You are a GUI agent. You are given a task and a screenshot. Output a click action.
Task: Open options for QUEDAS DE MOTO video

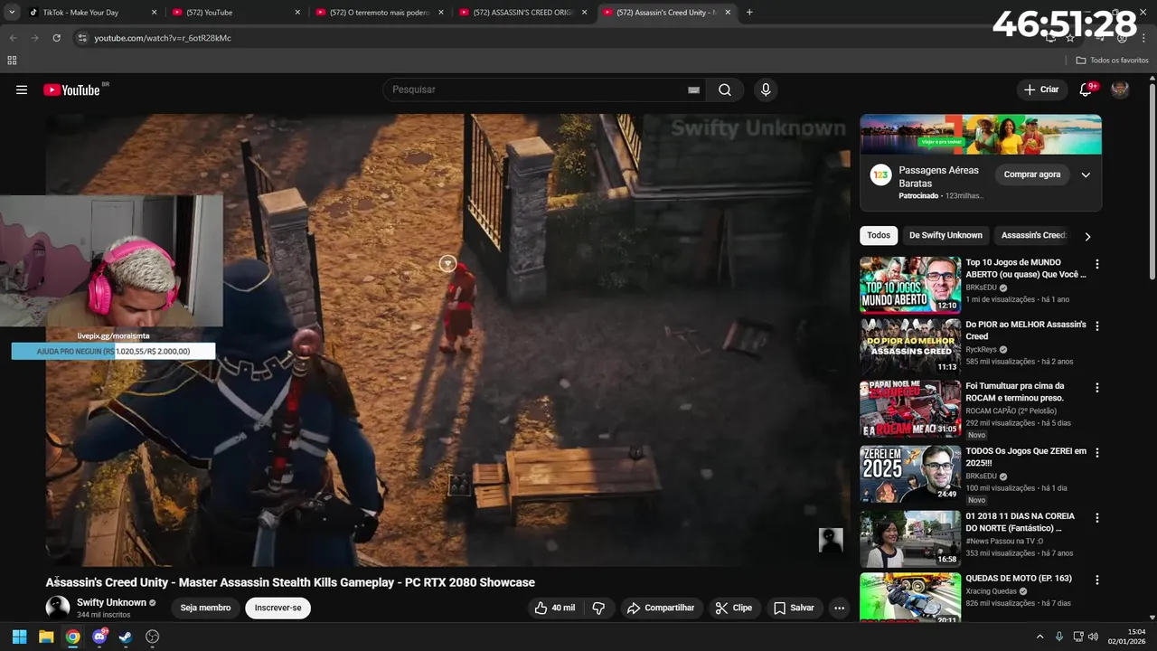1097,580
